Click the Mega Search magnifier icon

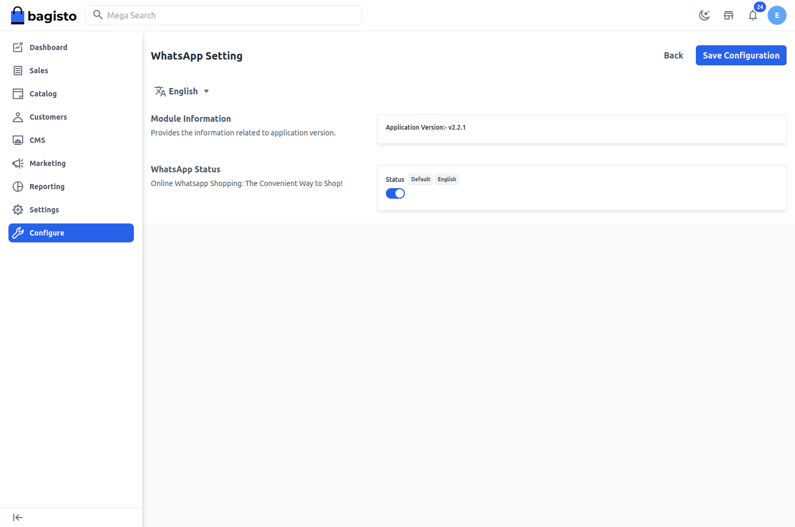click(x=98, y=15)
